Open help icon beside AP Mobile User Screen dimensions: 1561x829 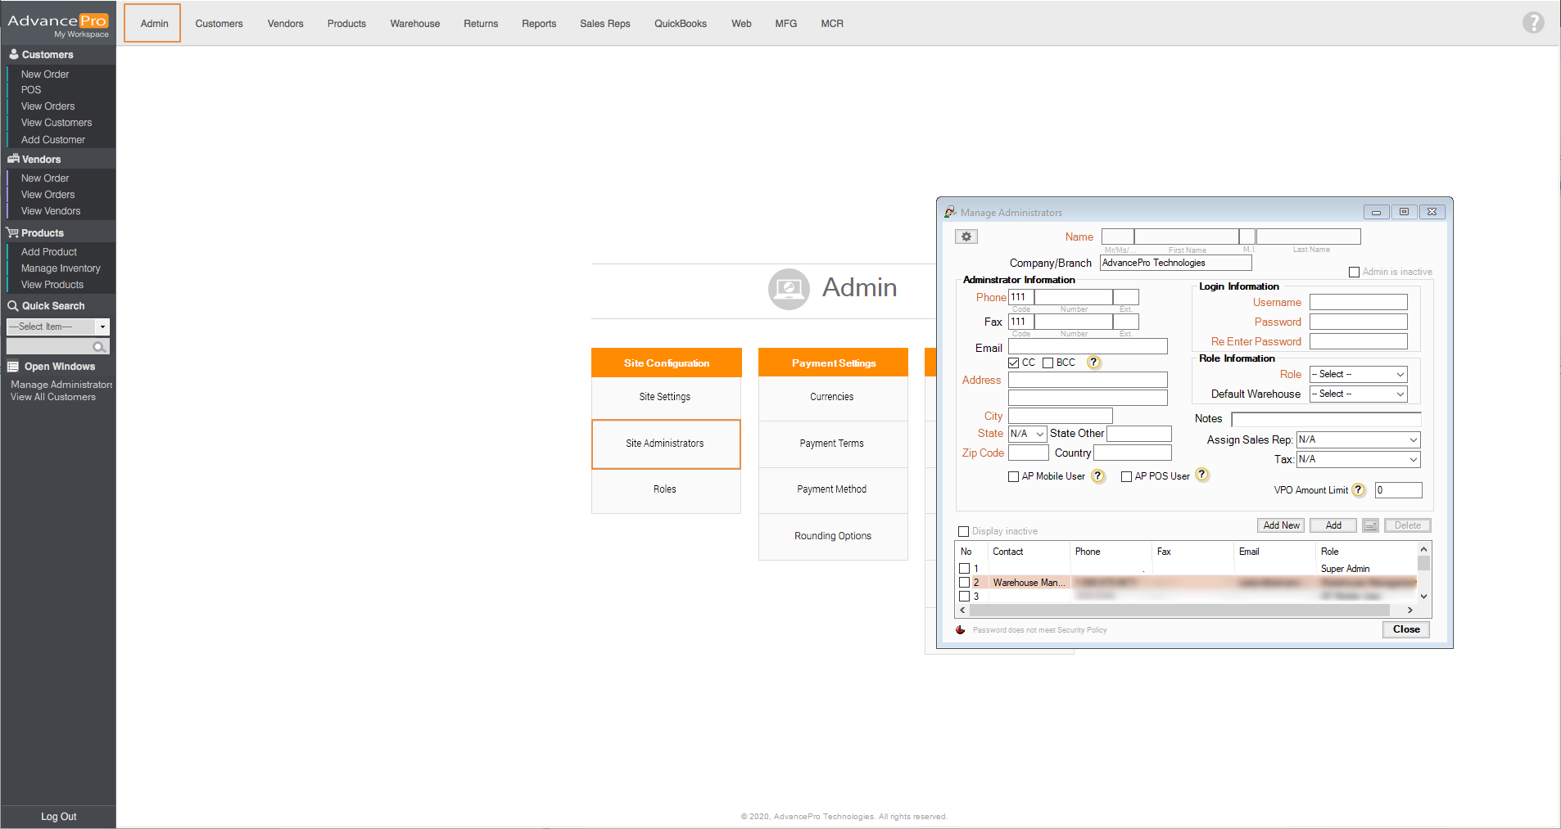[1098, 476]
